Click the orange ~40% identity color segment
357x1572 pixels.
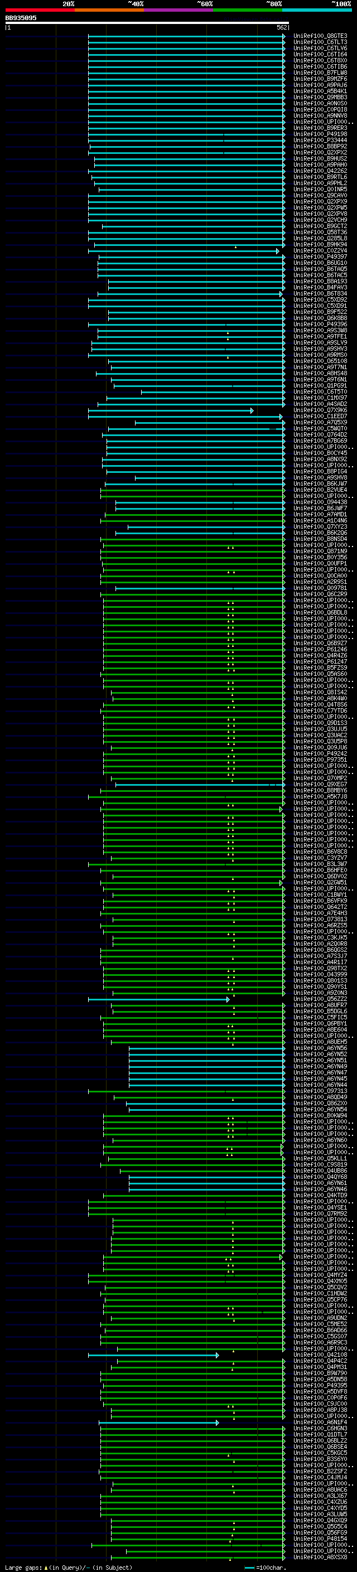coord(109,11)
